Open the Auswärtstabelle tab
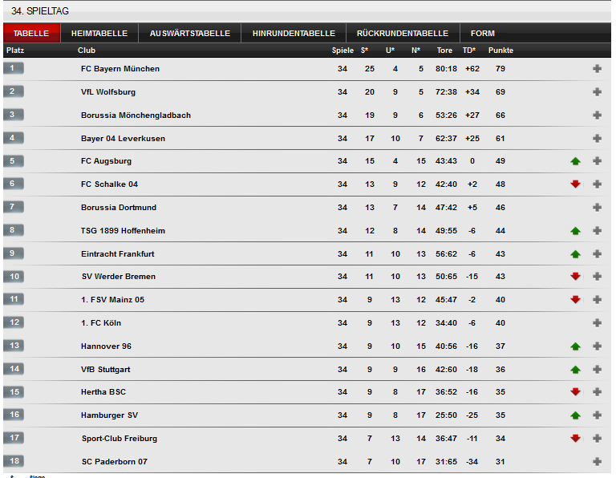 [189, 34]
